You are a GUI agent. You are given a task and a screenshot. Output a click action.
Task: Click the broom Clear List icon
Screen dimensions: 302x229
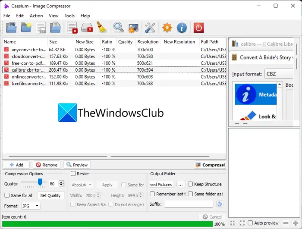(102, 27)
